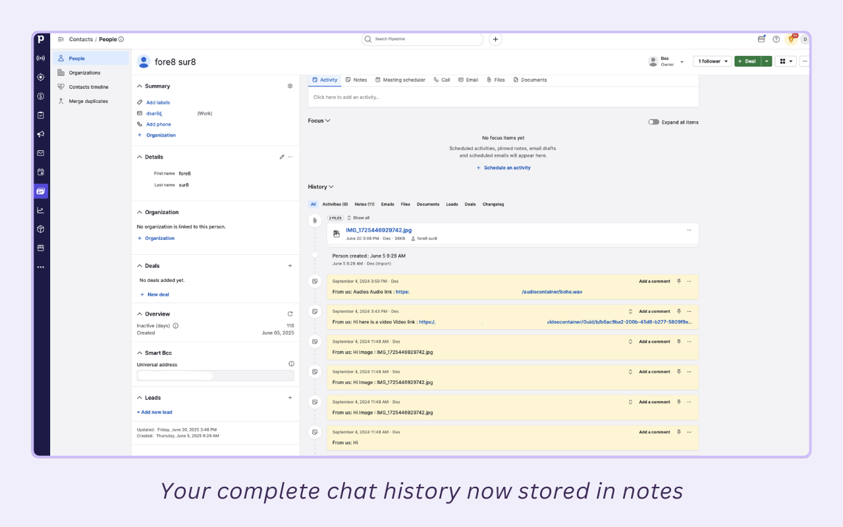
Task: Open Insights line chart icon in sidebar
Action: (40, 209)
